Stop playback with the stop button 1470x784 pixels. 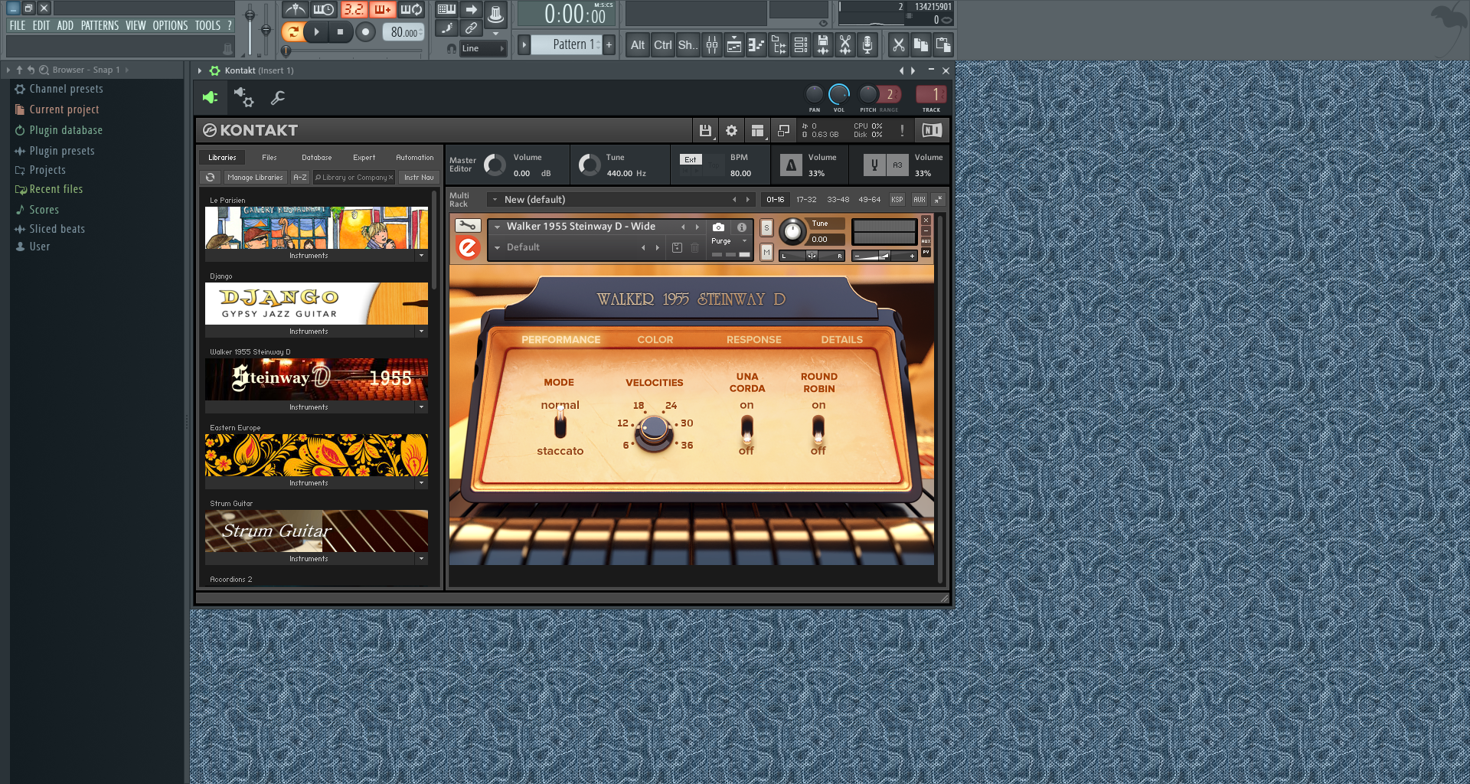tap(340, 32)
